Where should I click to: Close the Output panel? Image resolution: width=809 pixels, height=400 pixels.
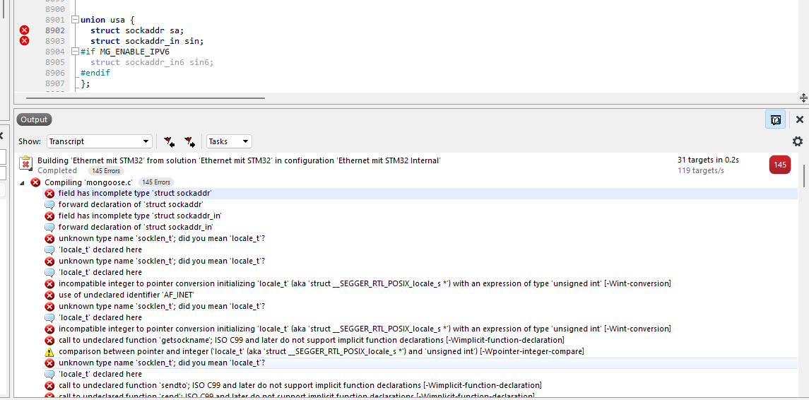coord(800,119)
